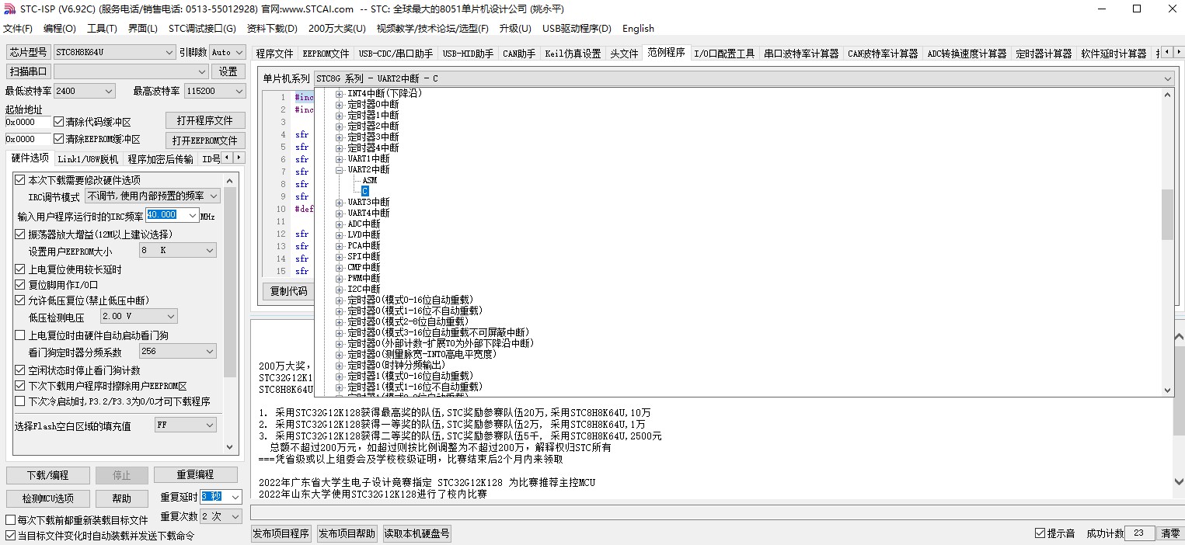Click the 清零 button

coord(1170,533)
